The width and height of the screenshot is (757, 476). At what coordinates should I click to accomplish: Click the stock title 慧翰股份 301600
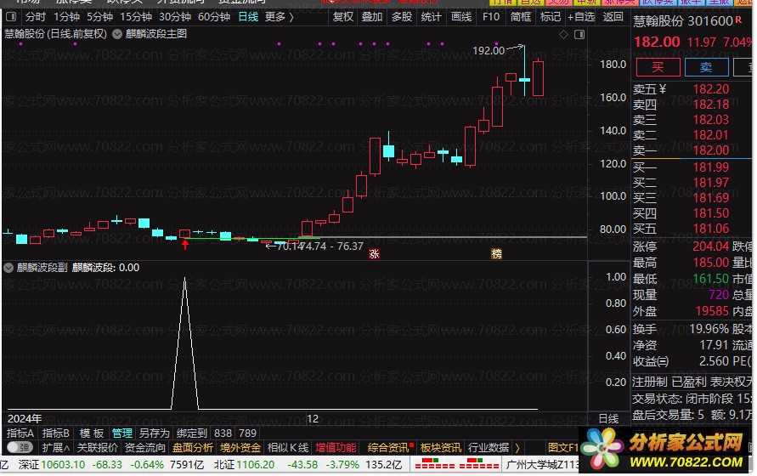[683, 20]
